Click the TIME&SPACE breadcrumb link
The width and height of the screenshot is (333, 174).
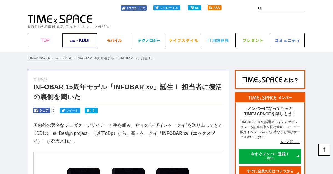click(x=39, y=58)
